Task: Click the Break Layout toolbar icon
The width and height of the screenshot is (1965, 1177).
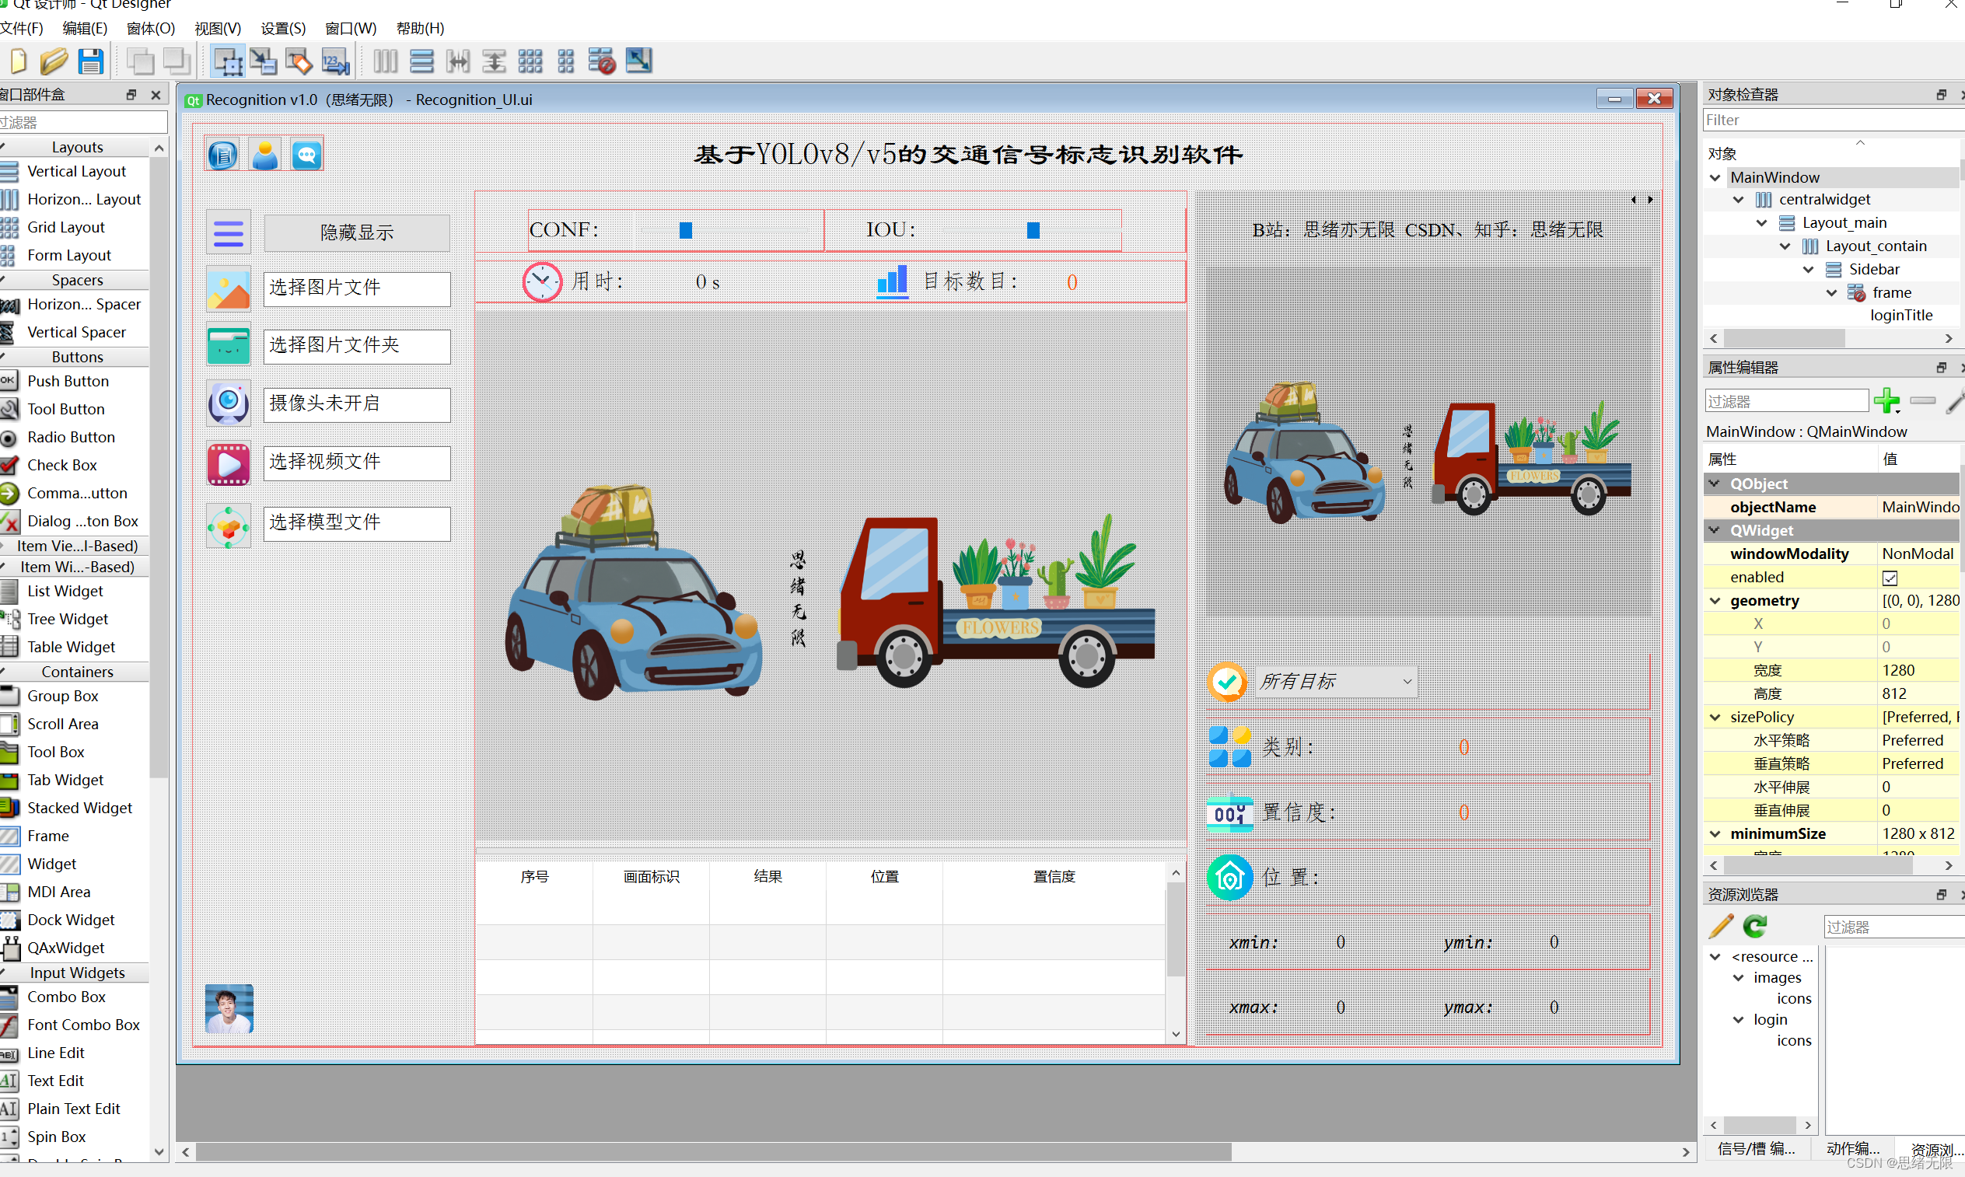Action: [x=601, y=61]
